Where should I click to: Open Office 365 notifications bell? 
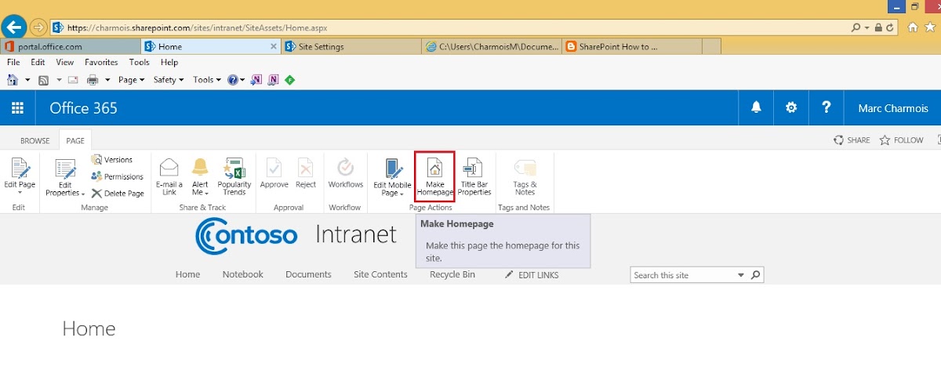757,108
